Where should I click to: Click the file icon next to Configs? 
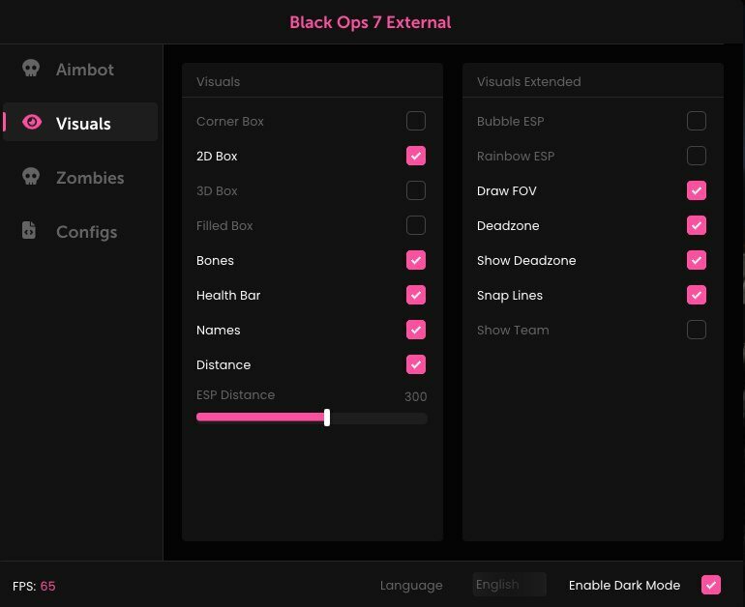[x=30, y=231]
